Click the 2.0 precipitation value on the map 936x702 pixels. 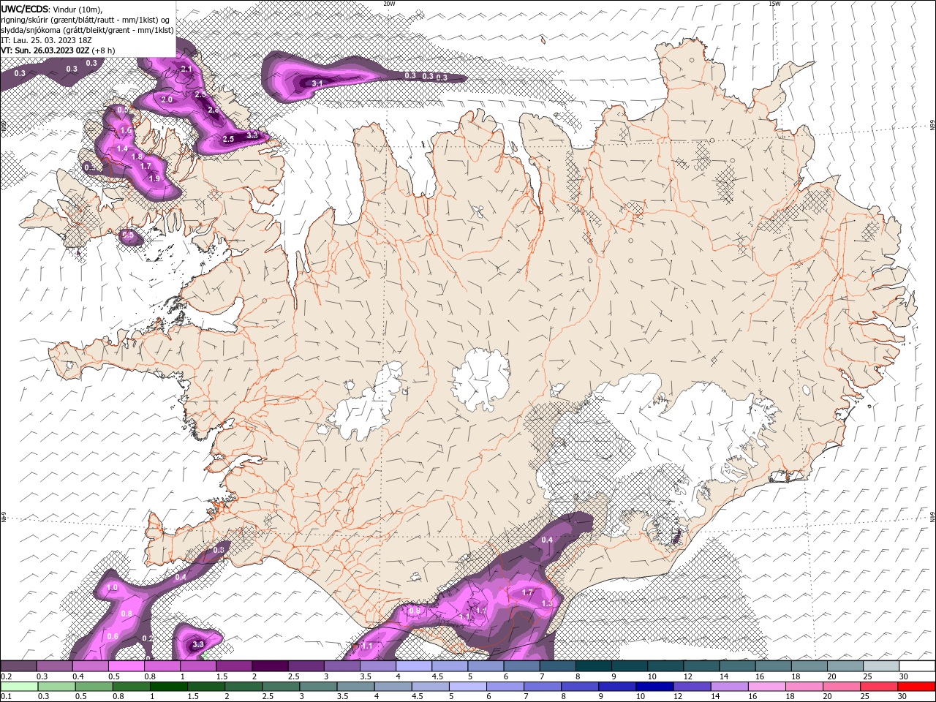166,99
